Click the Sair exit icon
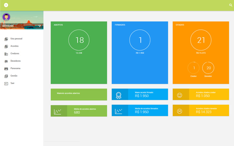This screenshot has height=146, width=234. coord(6,83)
